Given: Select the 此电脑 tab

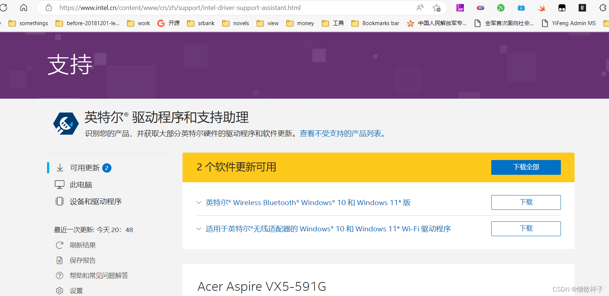Looking at the screenshot, I should 81,185.
